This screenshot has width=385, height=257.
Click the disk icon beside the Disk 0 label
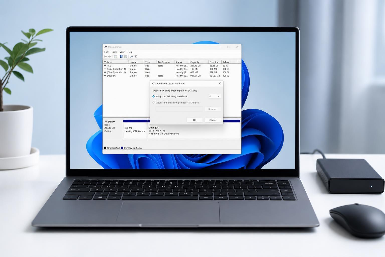tap(106, 121)
